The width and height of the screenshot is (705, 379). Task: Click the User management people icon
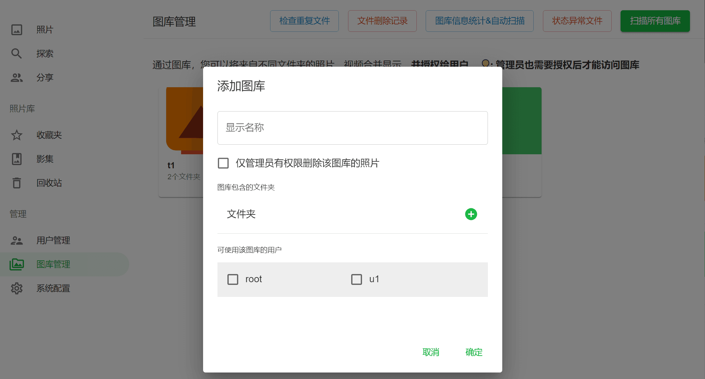click(x=17, y=240)
